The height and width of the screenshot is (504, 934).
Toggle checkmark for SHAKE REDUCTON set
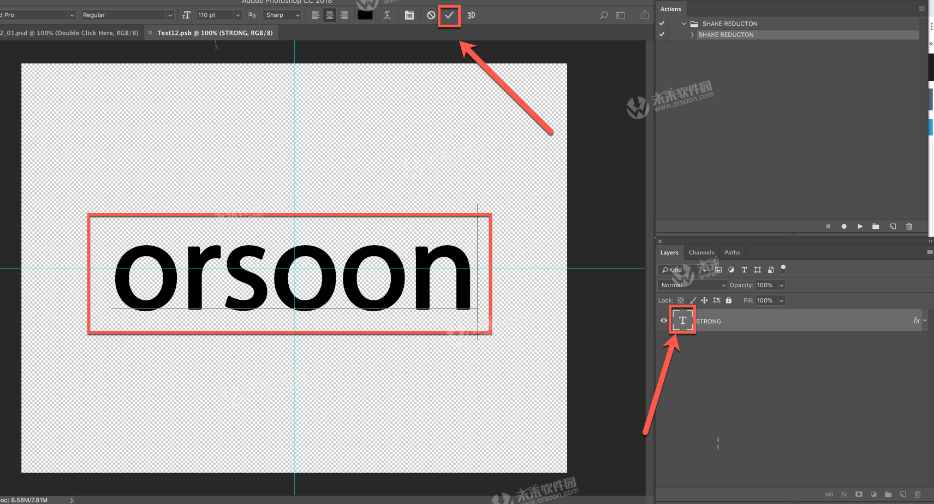(662, 23)
